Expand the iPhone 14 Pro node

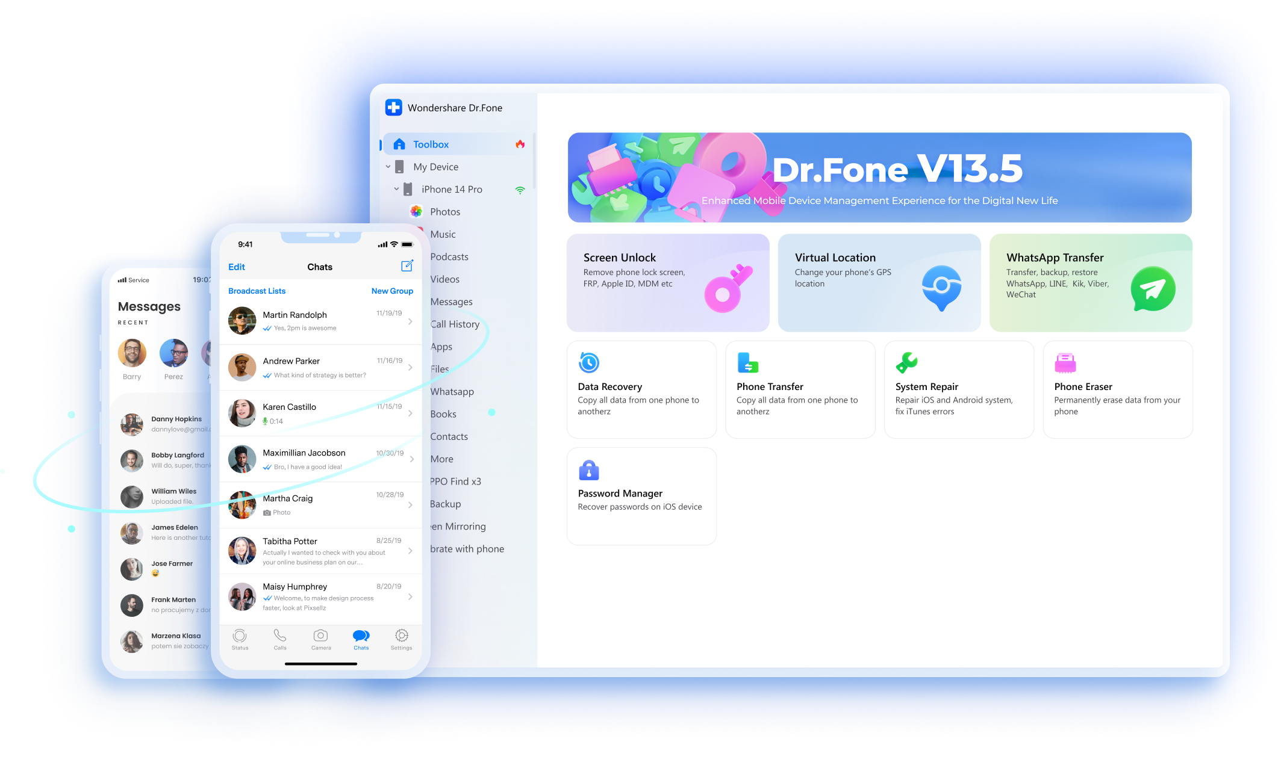coord(397,188)
